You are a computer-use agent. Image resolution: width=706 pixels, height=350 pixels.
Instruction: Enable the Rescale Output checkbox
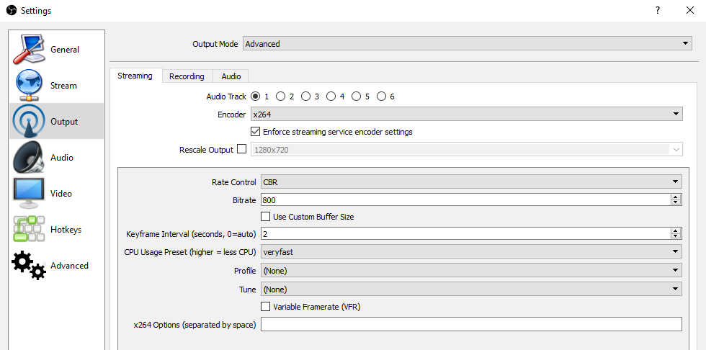[x=241, y=150]
